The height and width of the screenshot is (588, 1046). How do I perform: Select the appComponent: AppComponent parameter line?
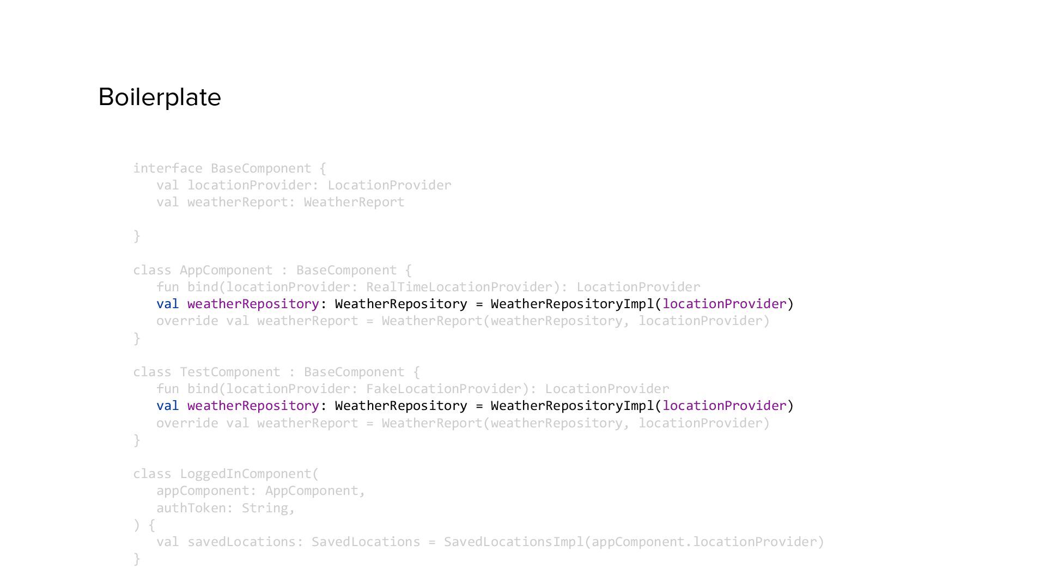[261, 491]
